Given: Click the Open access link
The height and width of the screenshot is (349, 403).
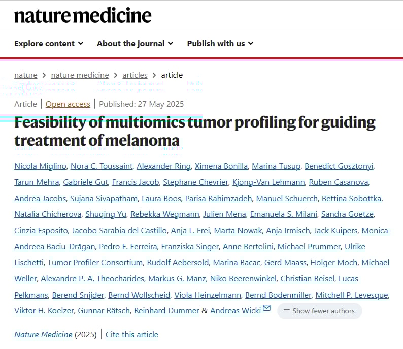Looking at the screenshot, I should [x=68, y=104].
